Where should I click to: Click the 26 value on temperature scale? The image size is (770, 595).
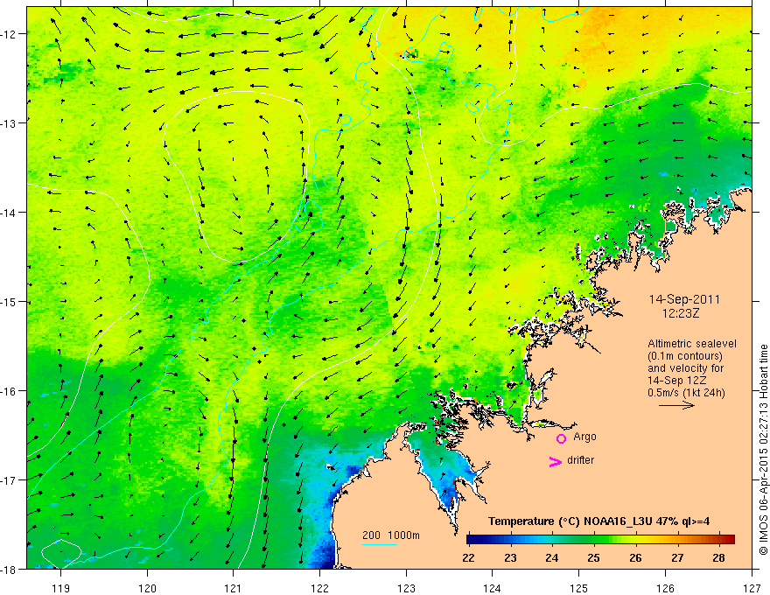[635, 557]
